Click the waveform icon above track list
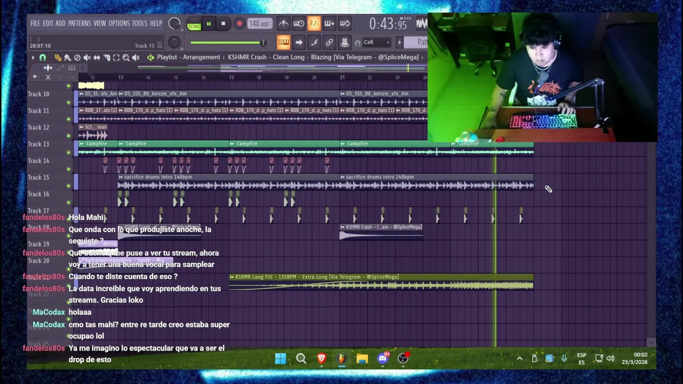The width and height of the screenshot is (683, 384). 48,68
